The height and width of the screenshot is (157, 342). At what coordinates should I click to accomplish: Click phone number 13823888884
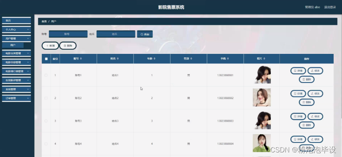[225, 144]
